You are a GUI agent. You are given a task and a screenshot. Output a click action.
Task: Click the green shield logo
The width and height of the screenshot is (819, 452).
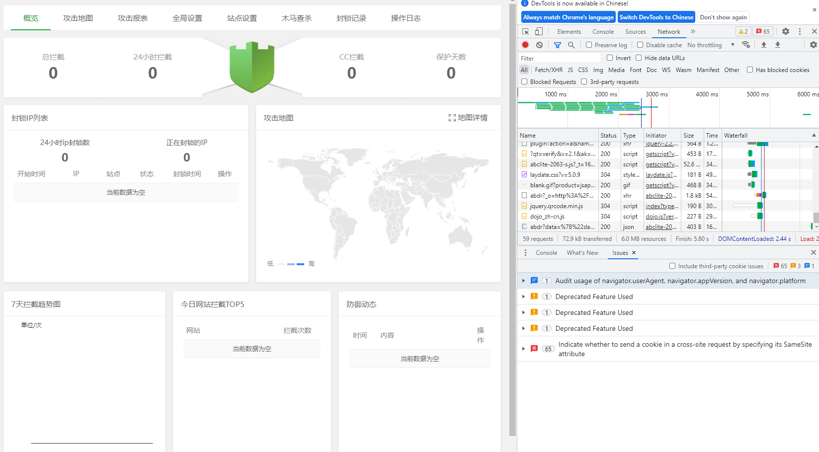252,67
